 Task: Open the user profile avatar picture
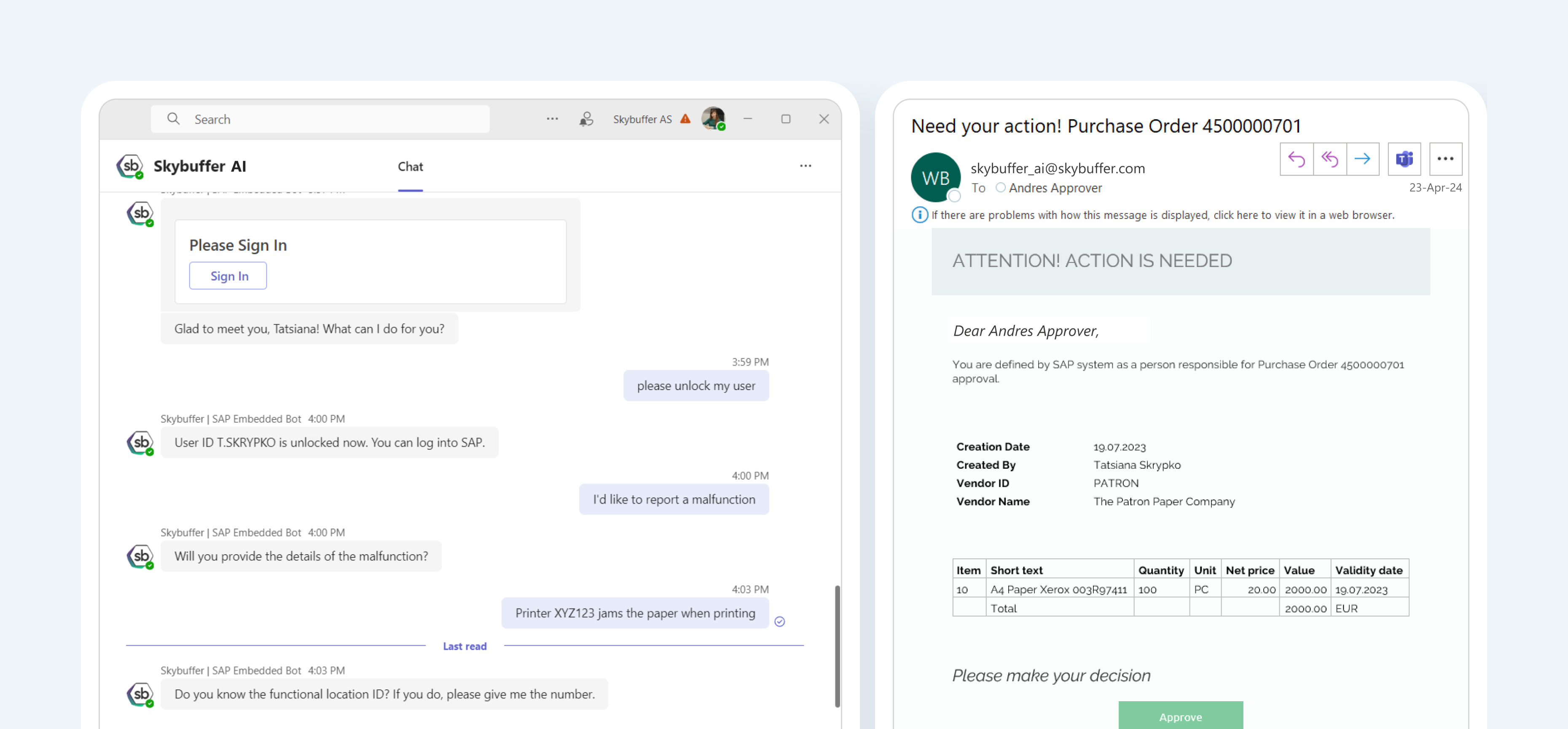tap(713, 119)
